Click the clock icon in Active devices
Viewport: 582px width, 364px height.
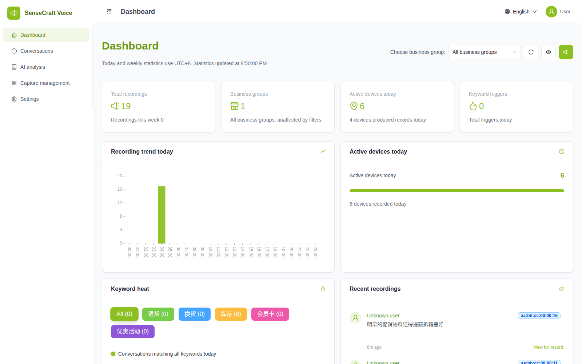pyautogui.click(x=562, y=151)
